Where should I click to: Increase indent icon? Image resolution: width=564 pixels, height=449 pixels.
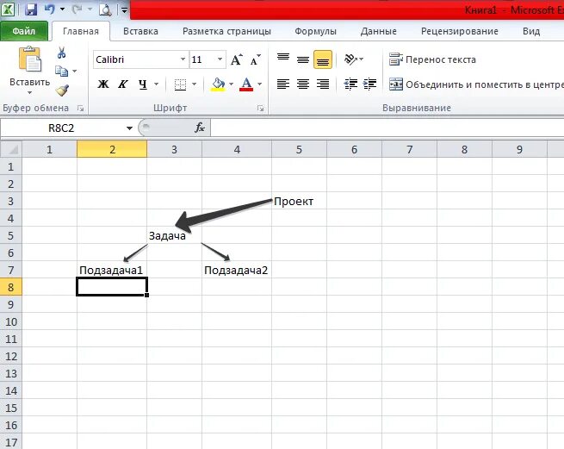(x=369, y=84)
